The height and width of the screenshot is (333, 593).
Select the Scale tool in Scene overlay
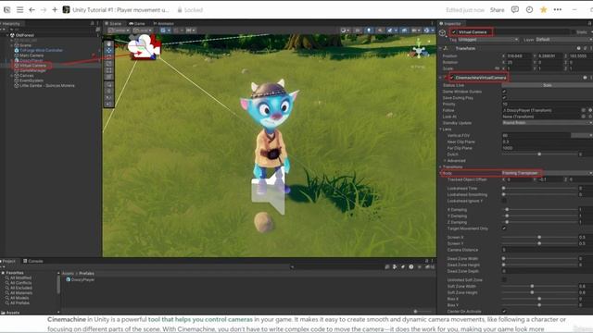[109, 64]
